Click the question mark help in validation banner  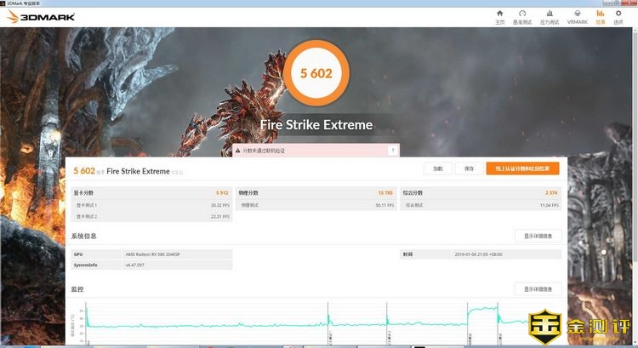coord(392,151)
